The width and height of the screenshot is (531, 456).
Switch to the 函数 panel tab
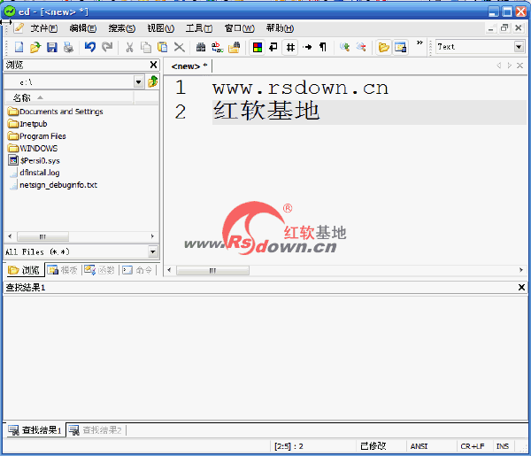tap(99, 270)
